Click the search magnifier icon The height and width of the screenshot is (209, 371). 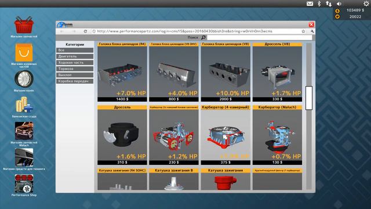pyautogui.click(x=203, y=37)
